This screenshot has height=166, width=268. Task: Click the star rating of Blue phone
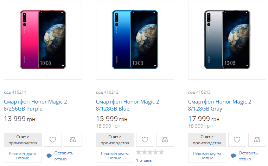pos(150,152)
